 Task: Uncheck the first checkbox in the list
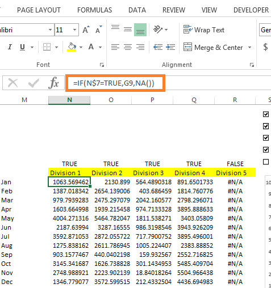point(266,114)
